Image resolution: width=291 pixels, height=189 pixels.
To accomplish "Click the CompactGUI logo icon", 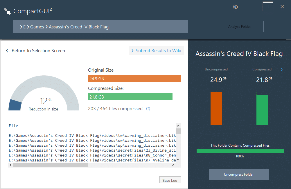I will [x=7, y=11].
